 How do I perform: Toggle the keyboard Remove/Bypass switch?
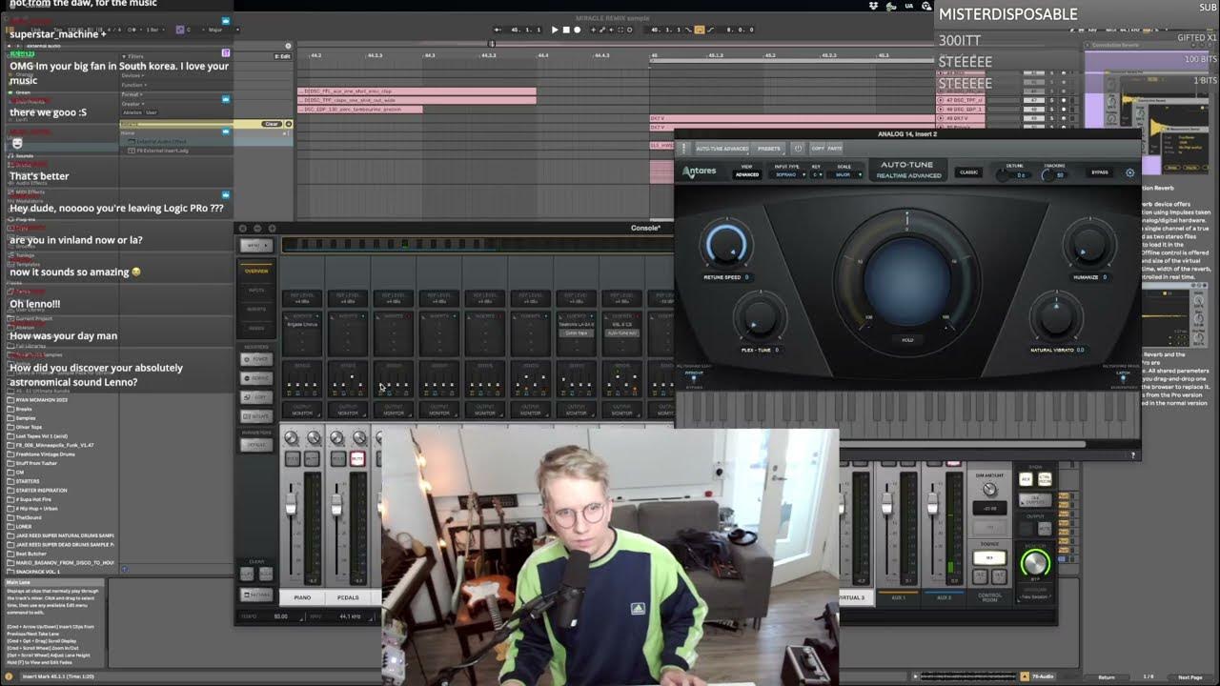(x=693, y=379)
